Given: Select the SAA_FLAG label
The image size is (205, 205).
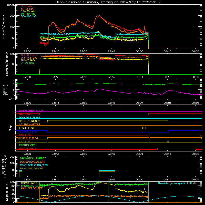Looking at the screenshot, I should [25, 135].
